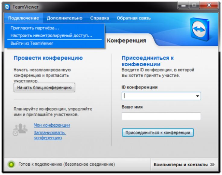Open the Обратная связь menu
Viewport: 222px width, 175px height.
tap(134, 18)
